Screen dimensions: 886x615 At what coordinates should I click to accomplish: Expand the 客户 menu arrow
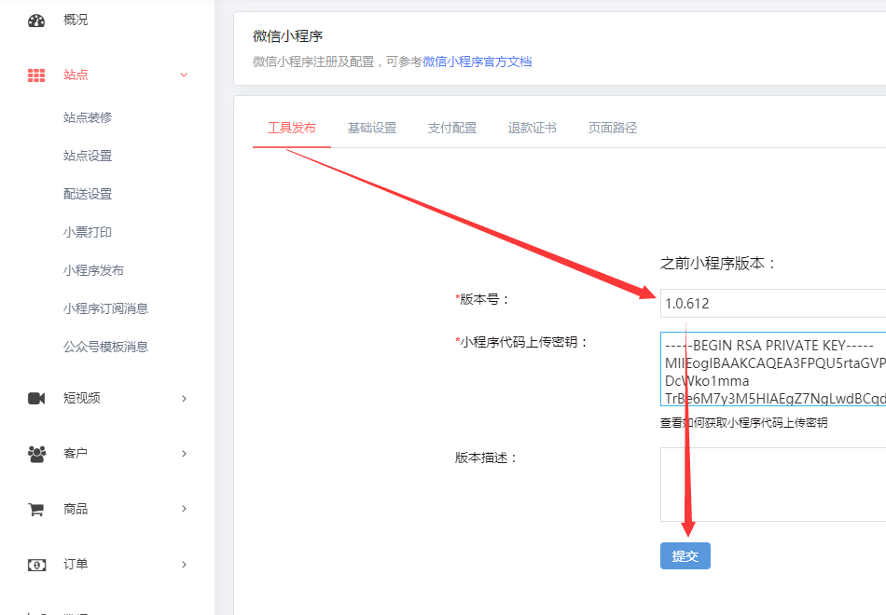pyautogui.click(x=185, y=454)
